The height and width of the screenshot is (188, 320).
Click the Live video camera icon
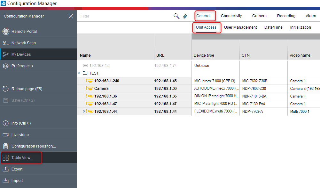5,135
